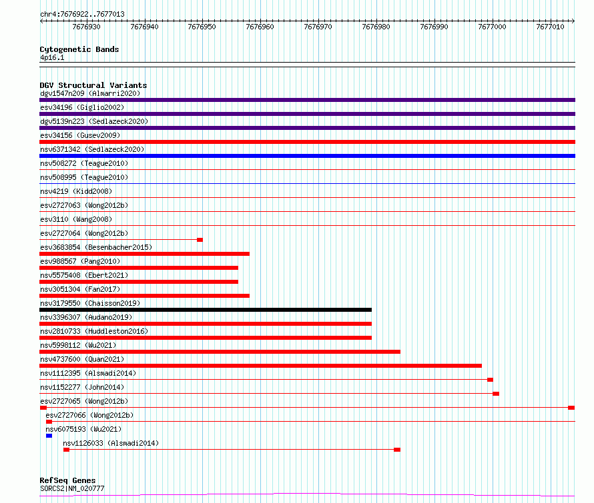Click esv988567 (Pang2010) label
The height and width of the screenshot is (503, 594).
(80, 261)
